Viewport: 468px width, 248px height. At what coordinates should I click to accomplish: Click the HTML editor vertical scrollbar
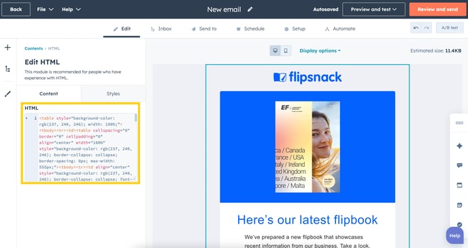point(135,117)
